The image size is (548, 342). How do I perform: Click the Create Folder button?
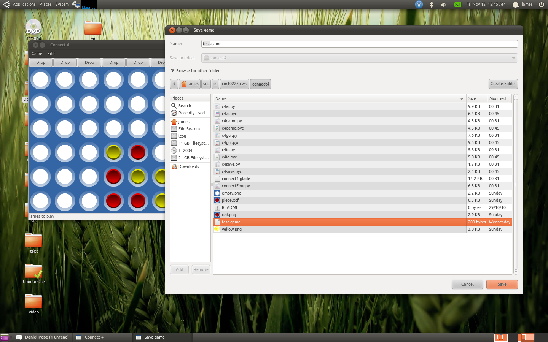tap(503, 84)
